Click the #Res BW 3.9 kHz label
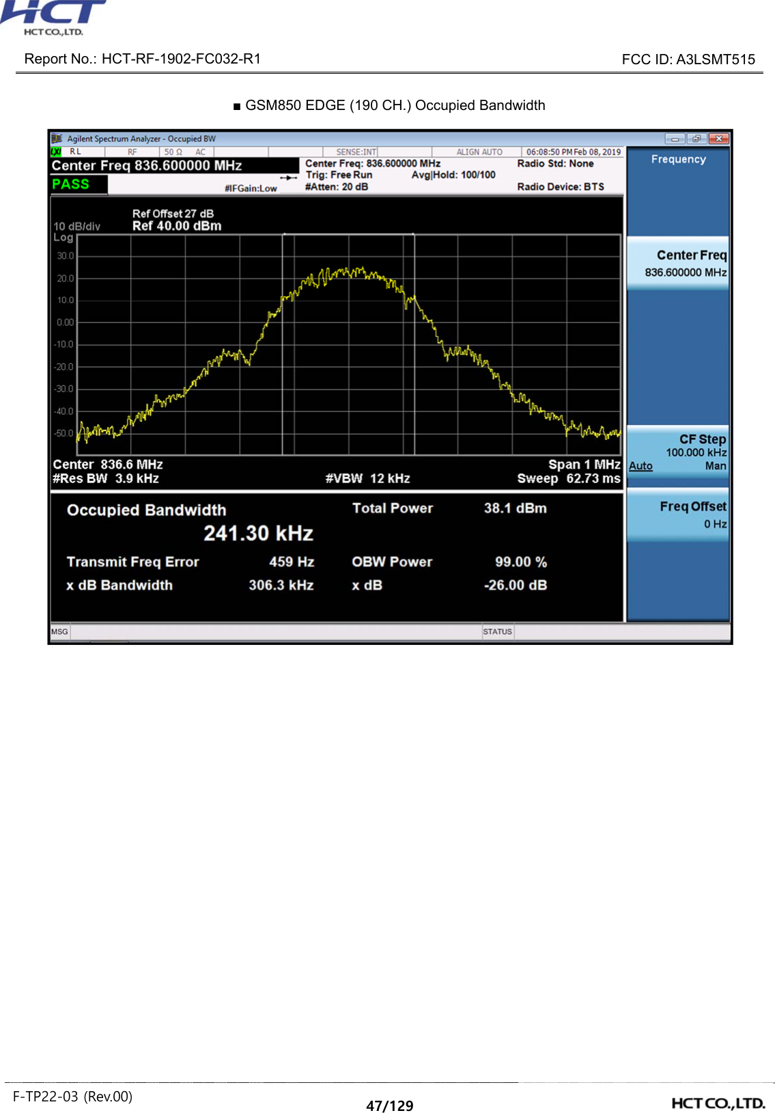Viewport: 775px width, 1113px height. tap(106, 478)
